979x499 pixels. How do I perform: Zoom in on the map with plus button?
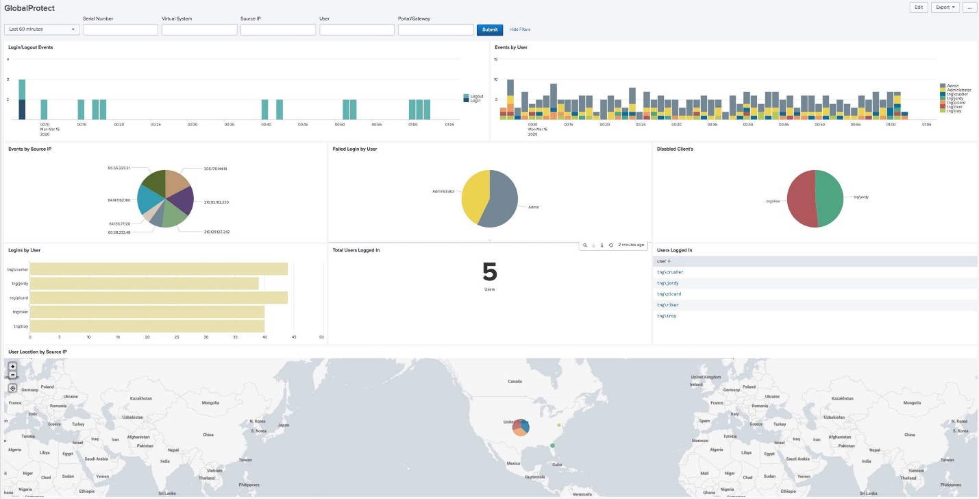pos(12,367)
